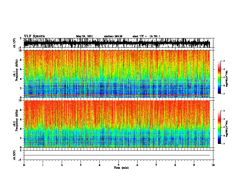240x185 pixels.
Task: Select the "Time (min)" axis label
Action: (121, 168)
